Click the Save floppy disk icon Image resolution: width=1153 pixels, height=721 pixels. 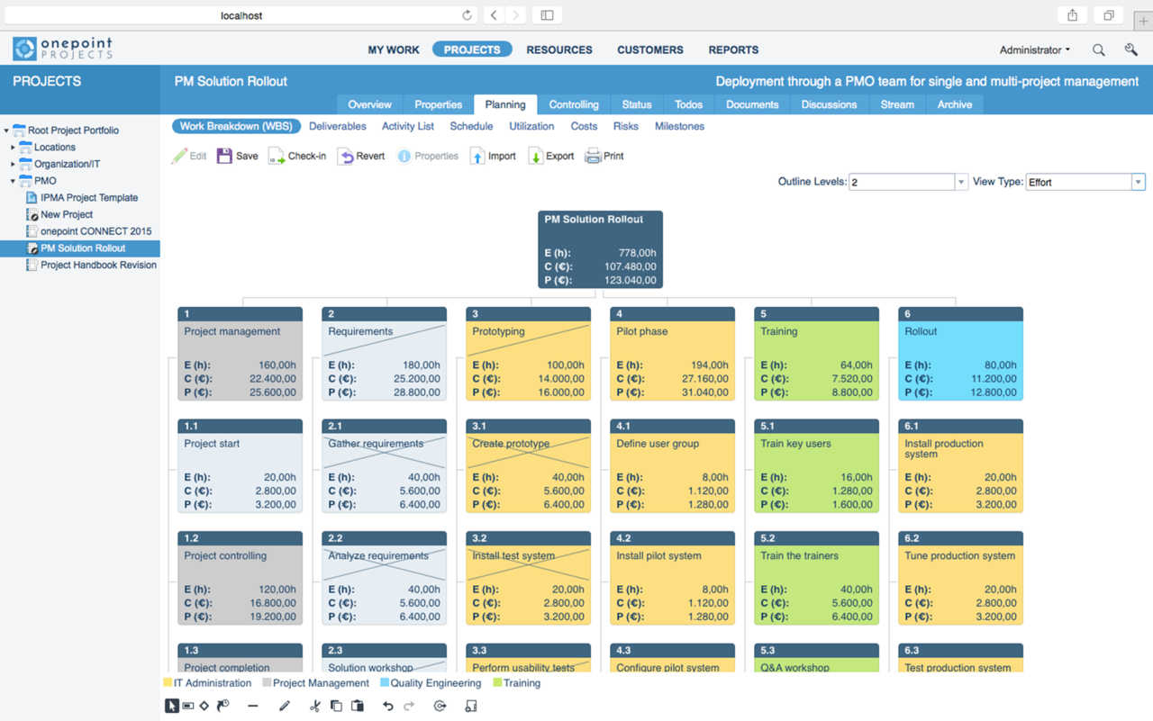224,156
